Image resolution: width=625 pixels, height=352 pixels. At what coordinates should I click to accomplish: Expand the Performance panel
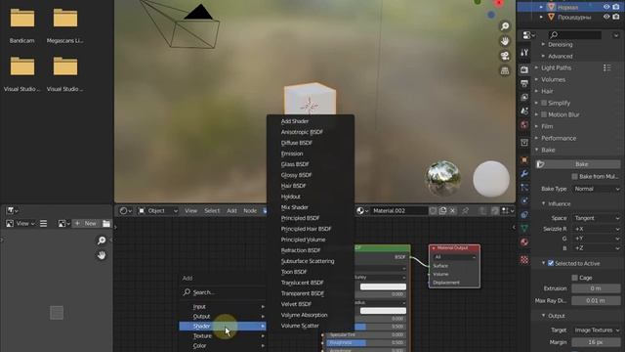pos(536,138)
